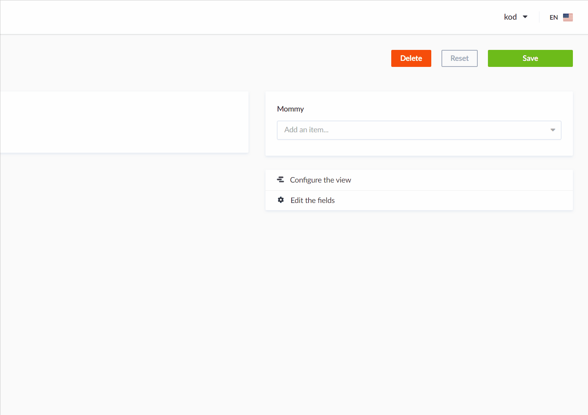Select the EN language label

554,17
